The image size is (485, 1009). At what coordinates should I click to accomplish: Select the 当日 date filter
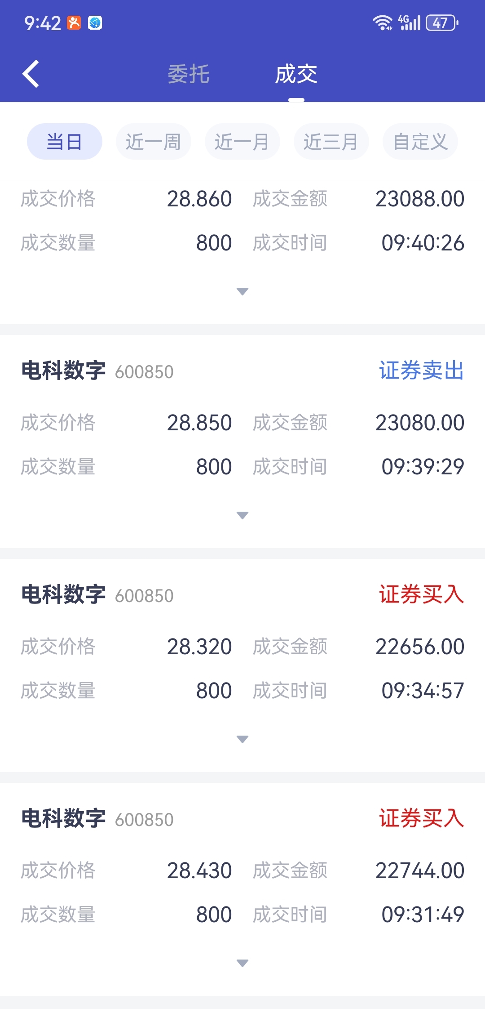coord(65,142)
